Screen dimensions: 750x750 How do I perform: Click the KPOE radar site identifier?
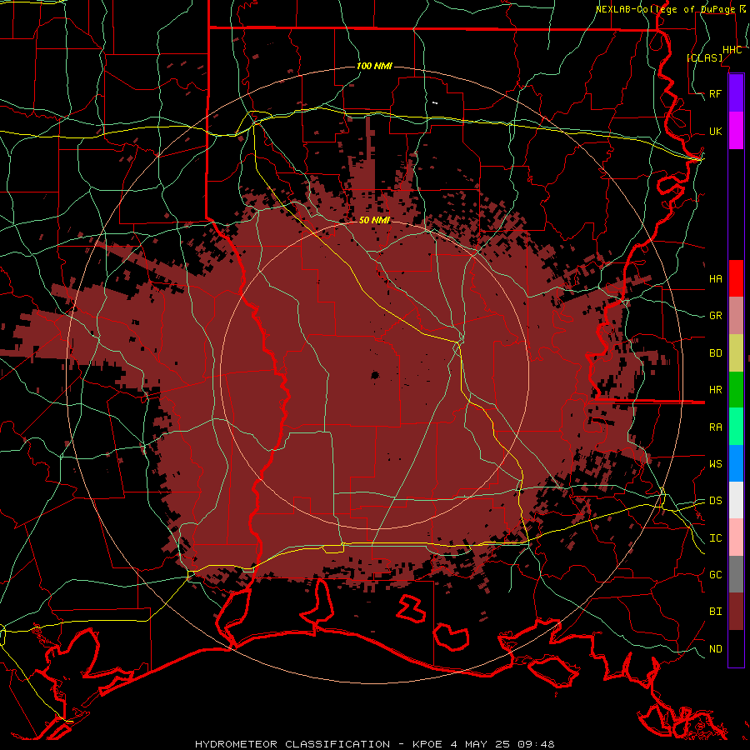429,744
